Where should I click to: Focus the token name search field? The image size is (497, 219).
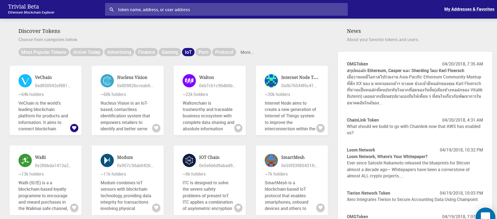226,10
